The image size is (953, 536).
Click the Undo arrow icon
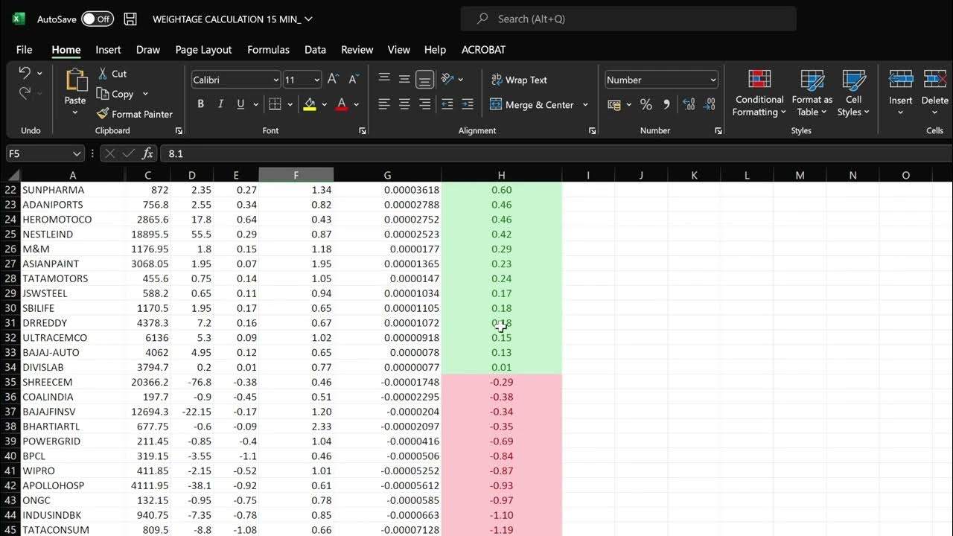tap(25, 73)
